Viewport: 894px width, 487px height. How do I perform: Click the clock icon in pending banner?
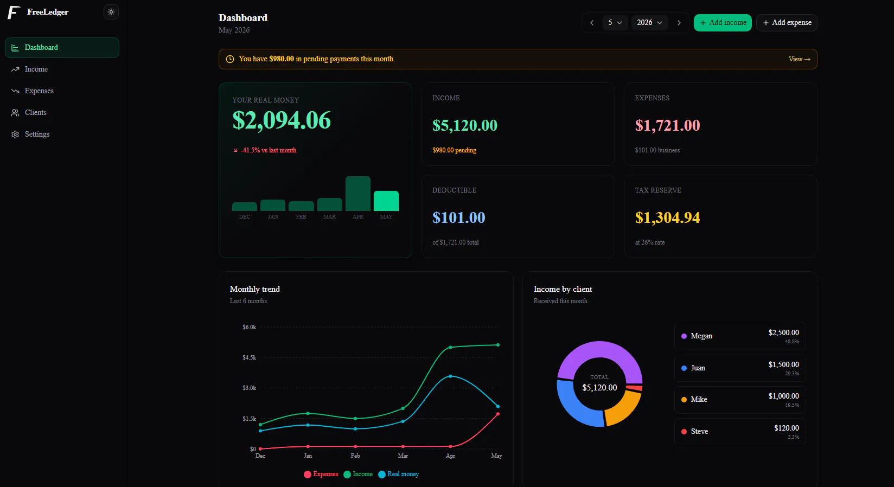point(230,59)
